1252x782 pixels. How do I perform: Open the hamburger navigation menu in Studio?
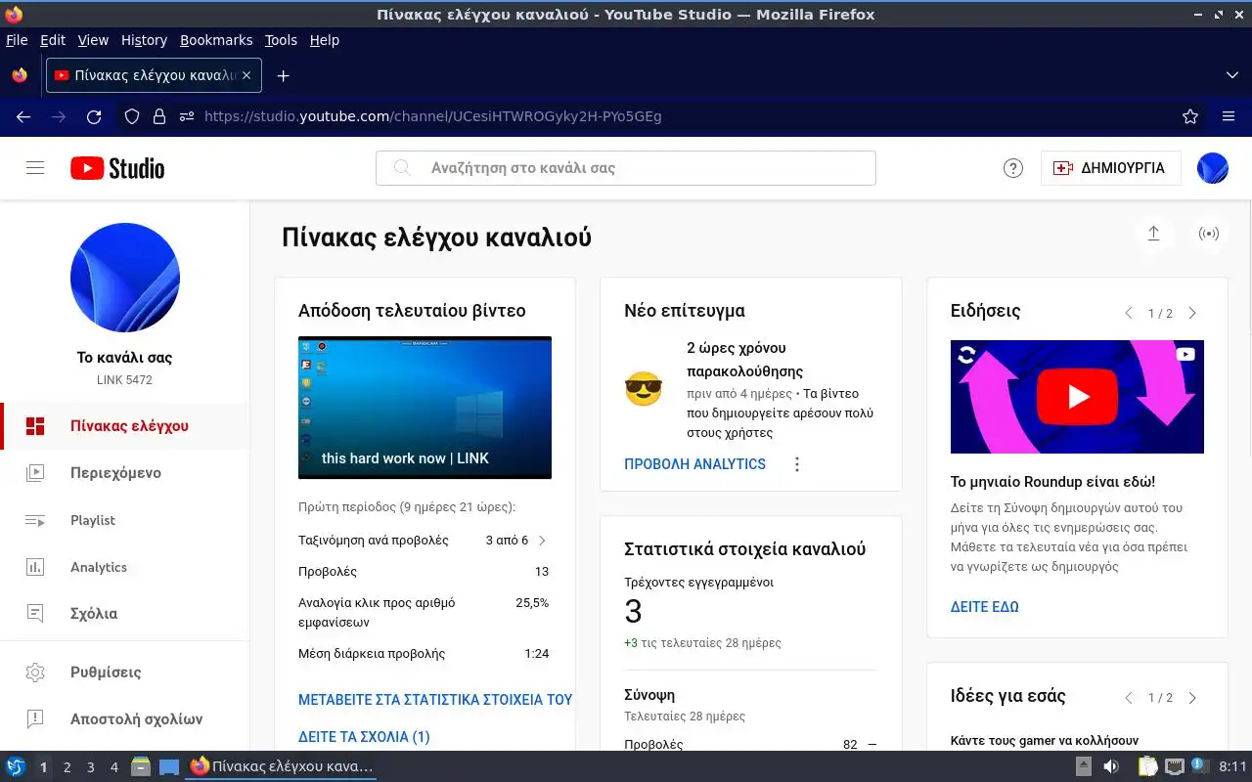click(35, 168)
